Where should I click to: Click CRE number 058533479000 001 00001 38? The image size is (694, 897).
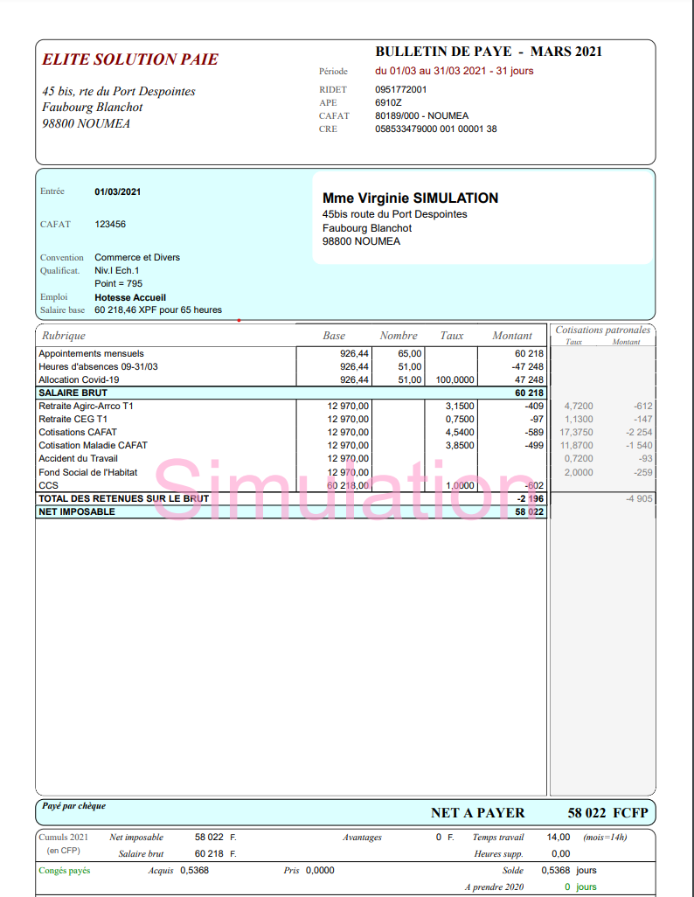coord(436,129)
